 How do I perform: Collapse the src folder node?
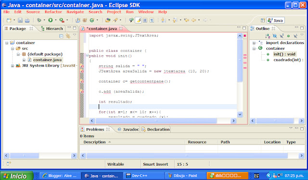pyautogui.click(x=13, y=48)
